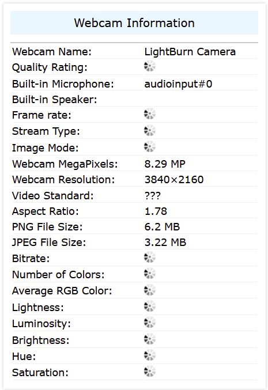
Task: Click the 8.29 MP megapixels value
Action: point(165,164)
